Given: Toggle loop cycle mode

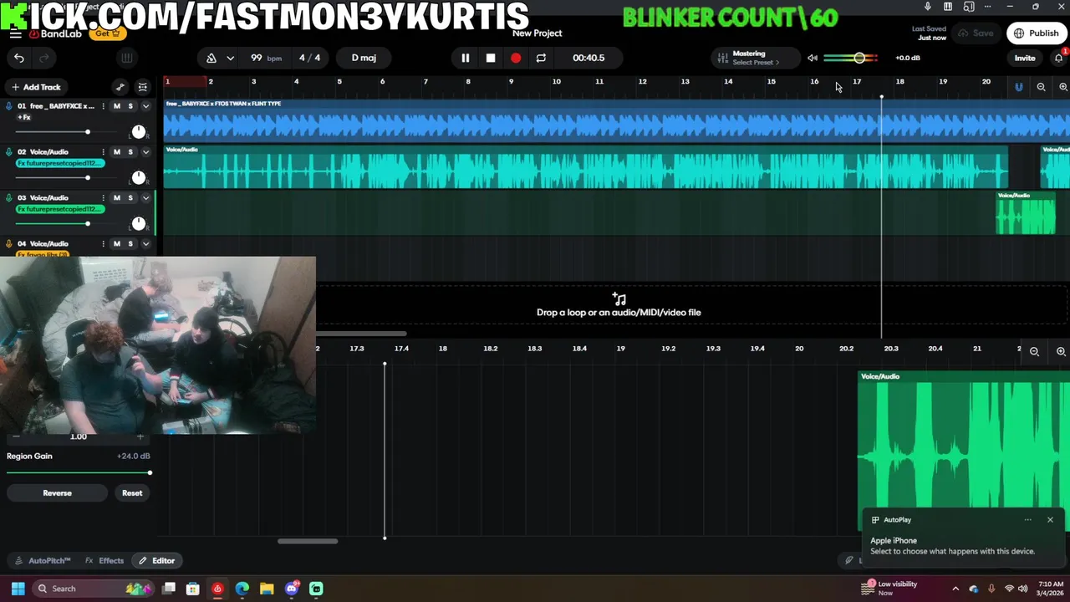Looking at the screenshot, I should (x=541, y=58).
